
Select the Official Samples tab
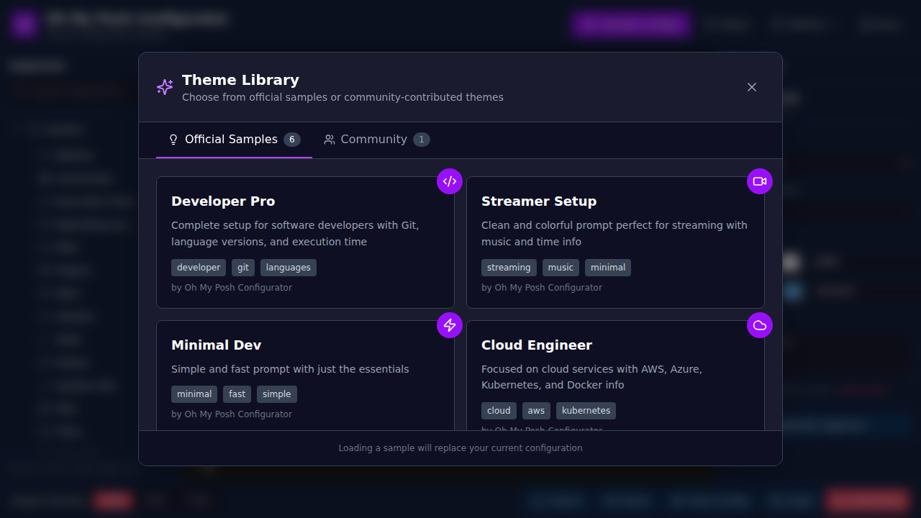point(231,140)
